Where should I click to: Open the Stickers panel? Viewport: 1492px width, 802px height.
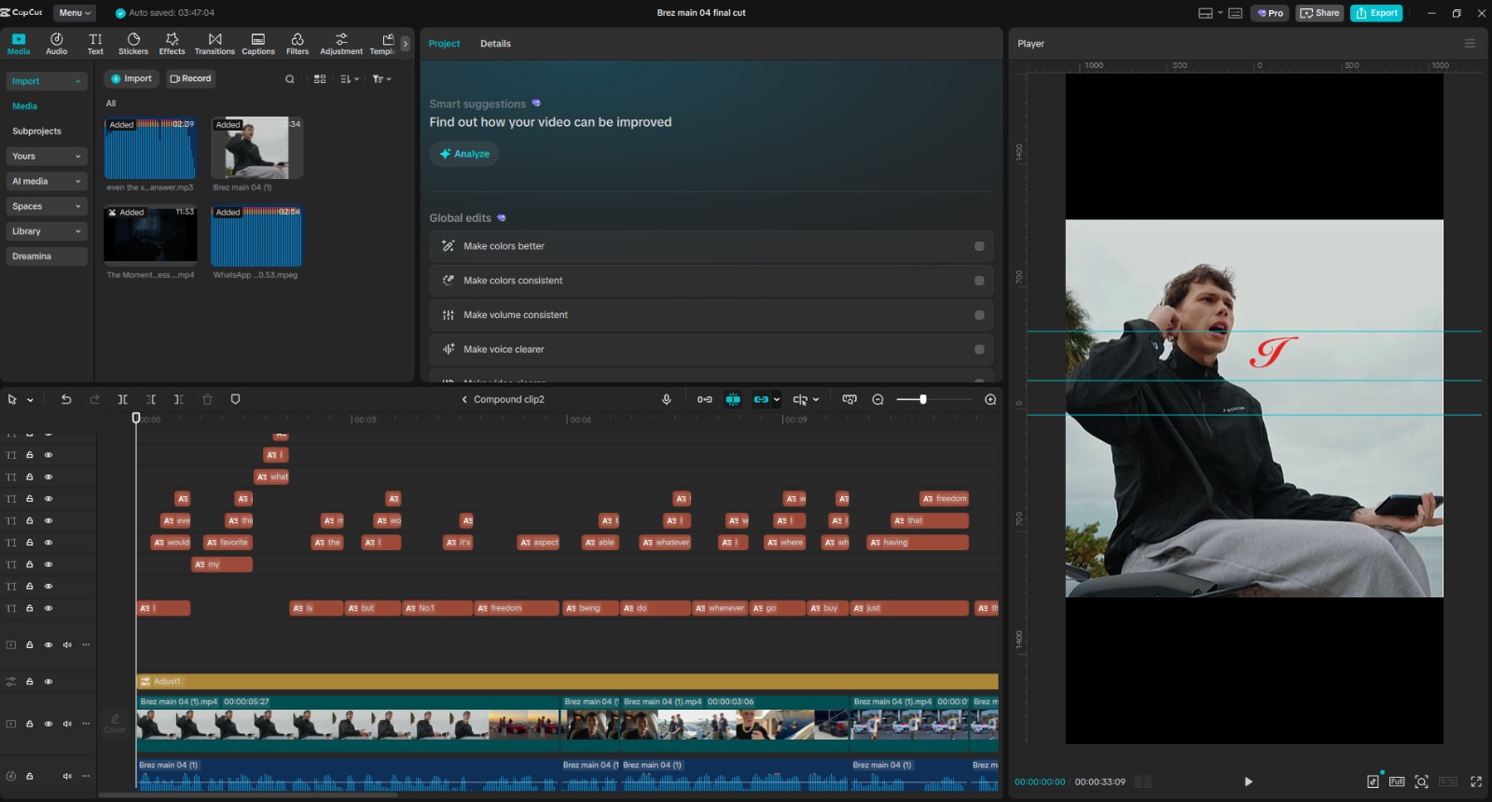[133, 44]
